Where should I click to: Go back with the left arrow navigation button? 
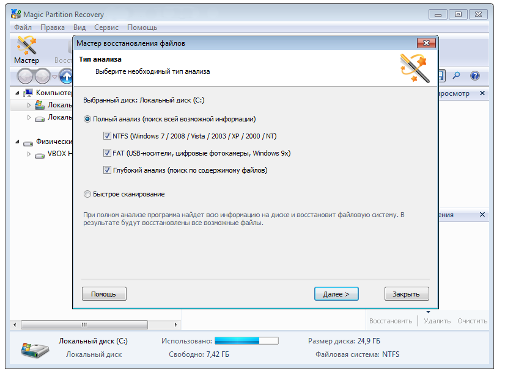[25, 76]
